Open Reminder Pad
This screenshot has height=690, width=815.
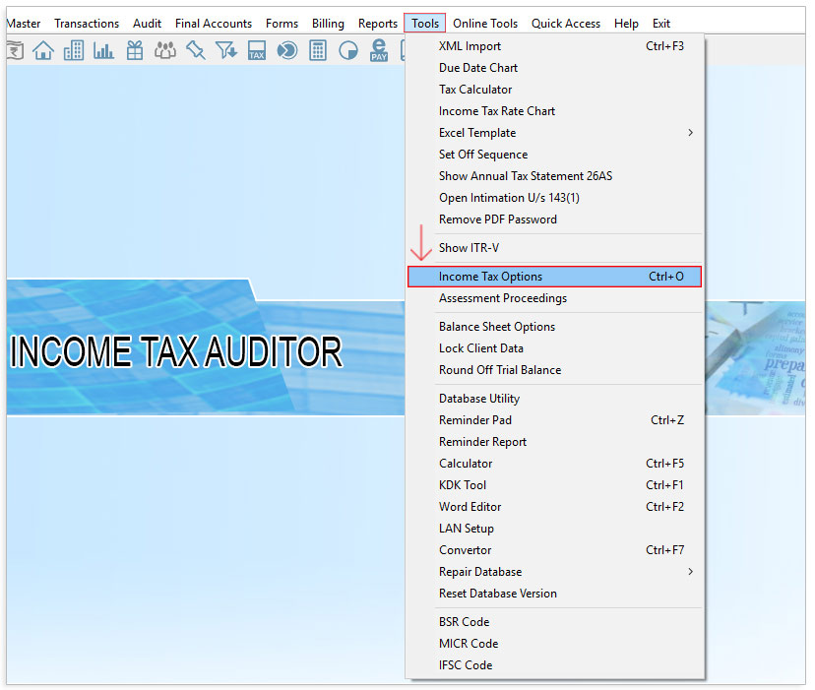tap(554, 420)
